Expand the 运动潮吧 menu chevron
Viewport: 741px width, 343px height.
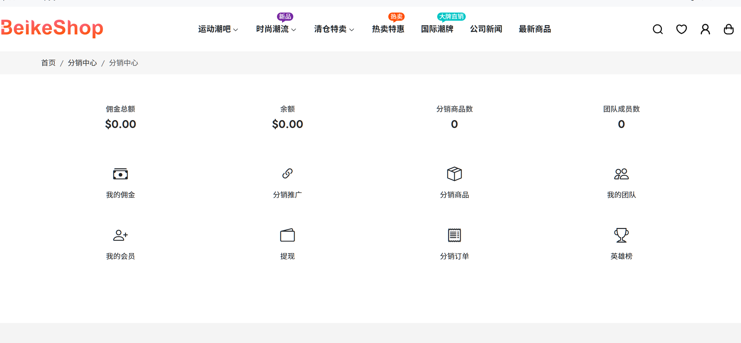pos(236,30)
